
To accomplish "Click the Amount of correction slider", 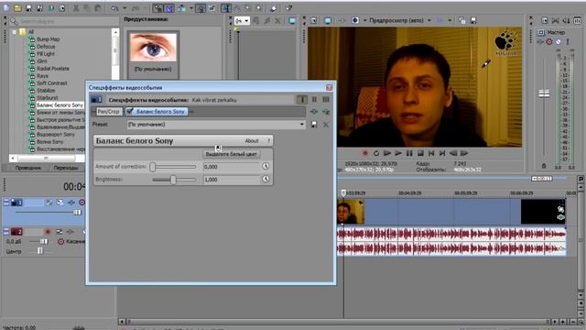I will 173,167.
